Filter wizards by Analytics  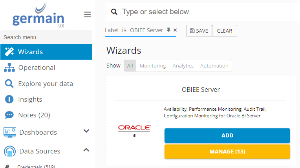[x=183, y=66]
